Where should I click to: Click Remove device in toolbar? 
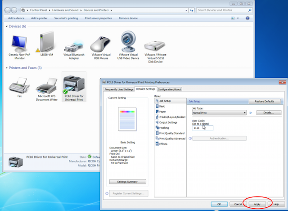128,18
